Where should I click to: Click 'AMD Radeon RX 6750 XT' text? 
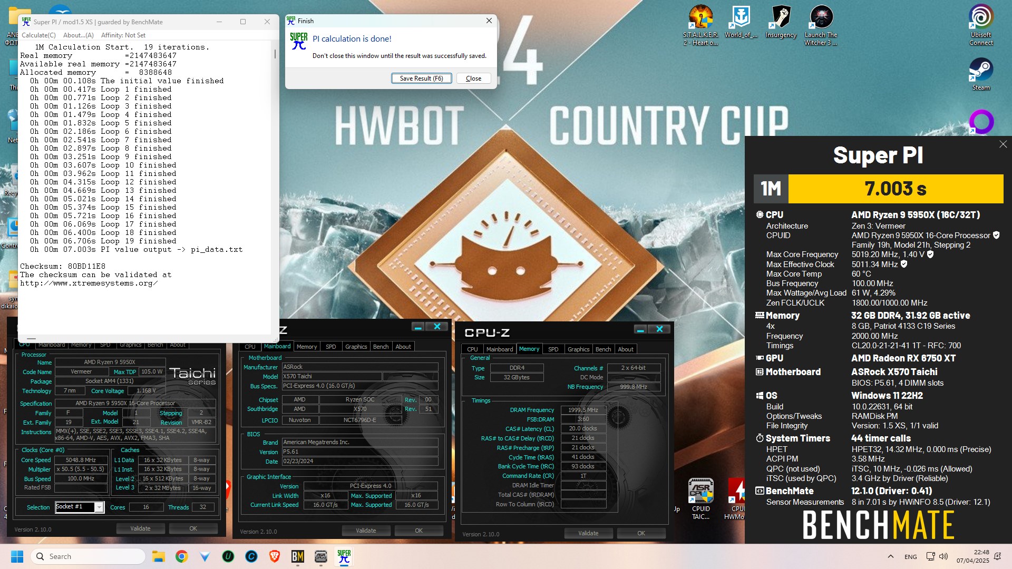(x=903, y=358)
